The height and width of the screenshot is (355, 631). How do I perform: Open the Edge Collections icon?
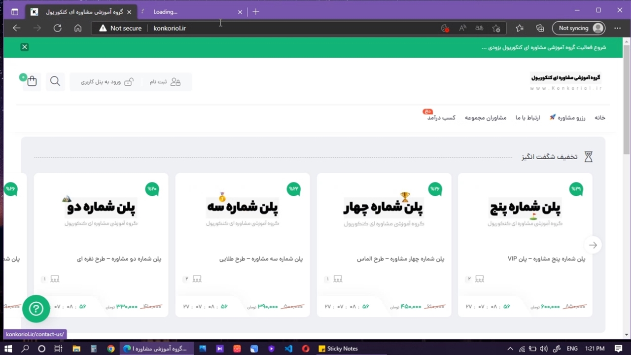540,28
